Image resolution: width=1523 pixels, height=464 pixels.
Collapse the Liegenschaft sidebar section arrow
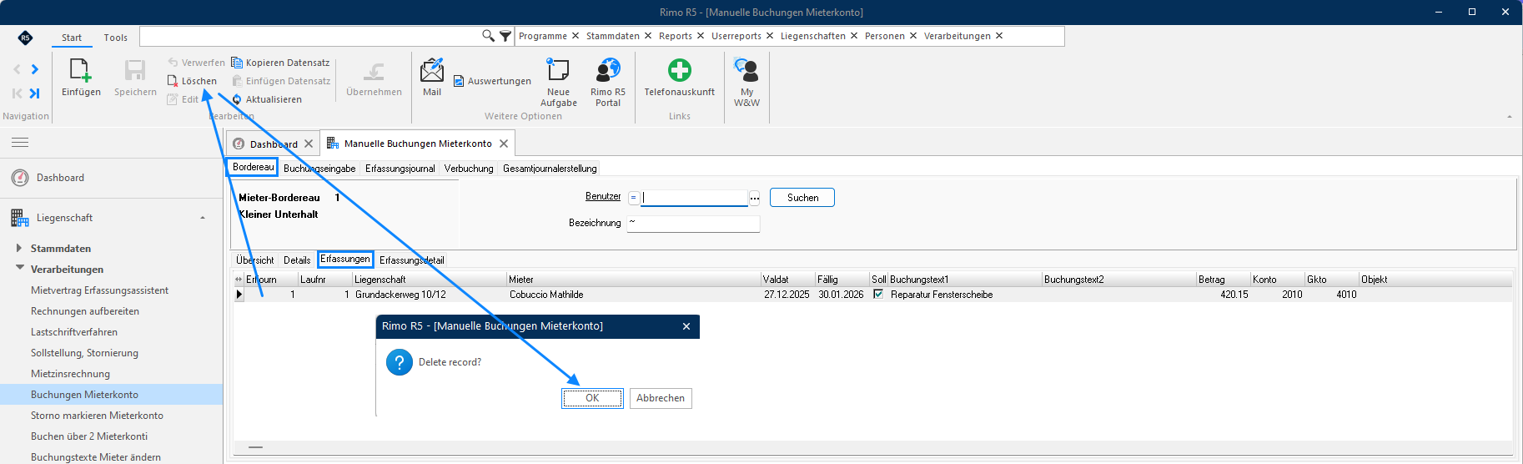[203, 218]
